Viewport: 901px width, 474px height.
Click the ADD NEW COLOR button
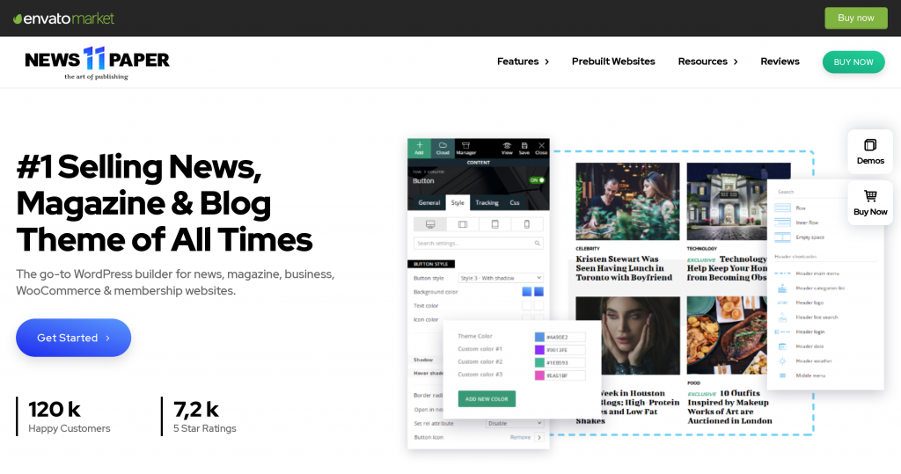click(x=487, y=398)
